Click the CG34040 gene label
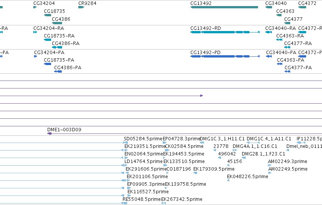Image resolution: width=322 pixels, height=205 pixels. (x=276, y=3)
